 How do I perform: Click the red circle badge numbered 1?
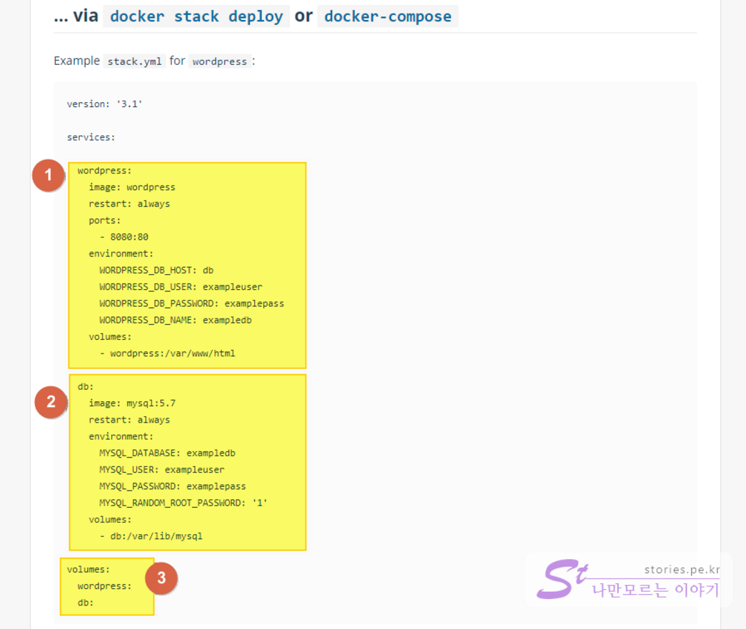[x=49, y=176]
